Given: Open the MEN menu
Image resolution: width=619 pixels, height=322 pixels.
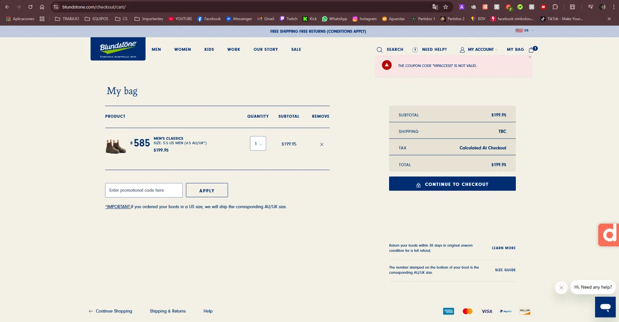Looking at the screenshot, I should (156, 49).
